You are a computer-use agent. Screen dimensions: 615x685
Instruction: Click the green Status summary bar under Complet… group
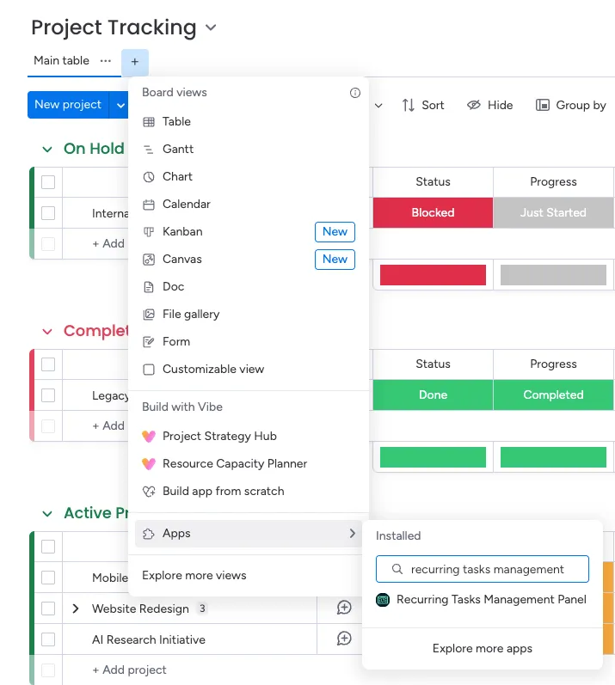(433, 457)
